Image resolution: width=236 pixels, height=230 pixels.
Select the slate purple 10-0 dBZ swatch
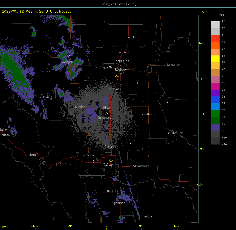pyautogui.click(x=215, y=127)
